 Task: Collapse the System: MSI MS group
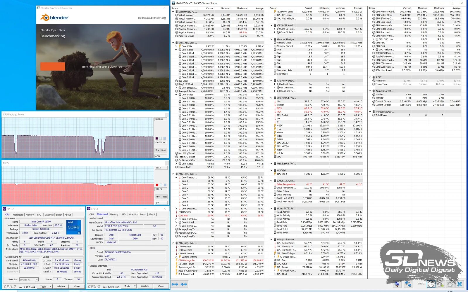173,12
